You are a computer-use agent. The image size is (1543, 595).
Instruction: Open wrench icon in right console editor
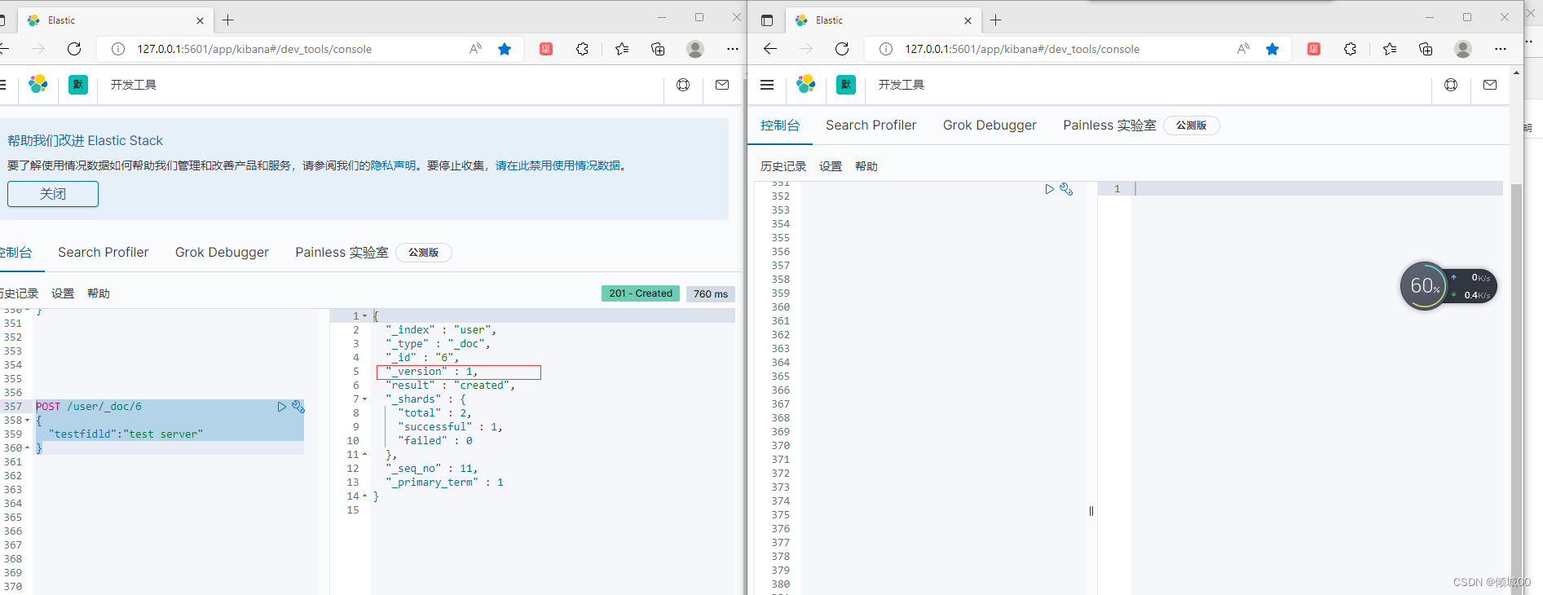pyautogui.click(x=1066, y=189)
